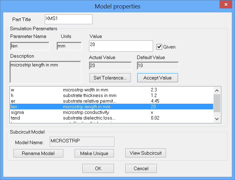The image size is (235, 180).
Task: Click the Set Tolerance button
Action: (110, 78)
